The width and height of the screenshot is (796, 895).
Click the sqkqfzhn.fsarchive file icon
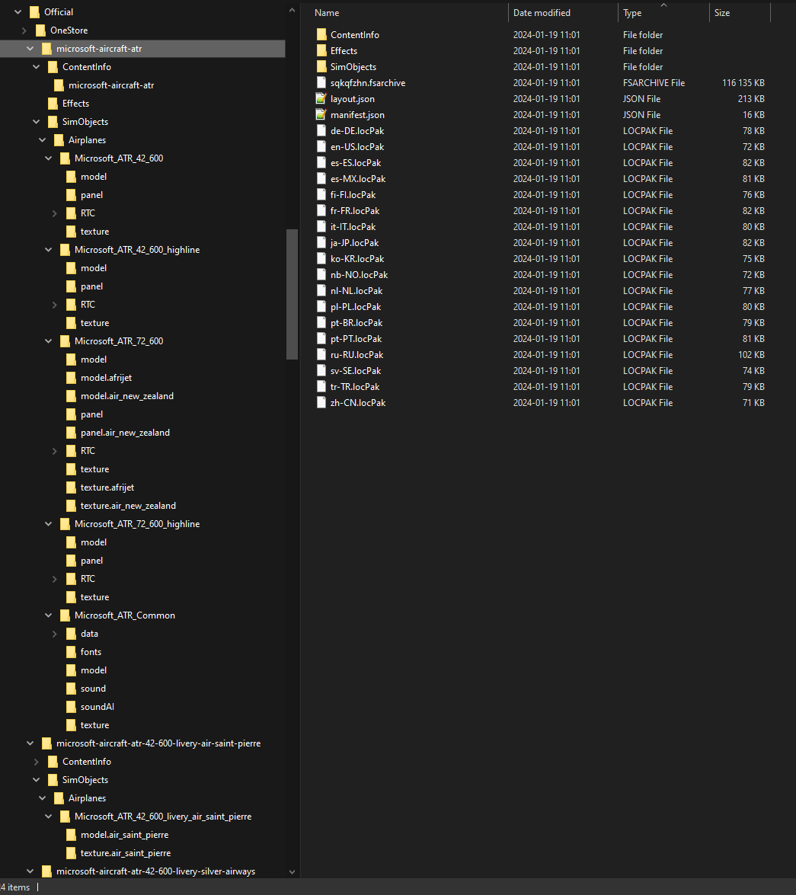pos(321,83)
